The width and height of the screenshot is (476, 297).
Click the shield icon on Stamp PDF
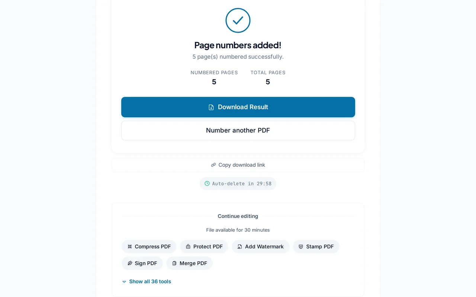pos(301,246)
